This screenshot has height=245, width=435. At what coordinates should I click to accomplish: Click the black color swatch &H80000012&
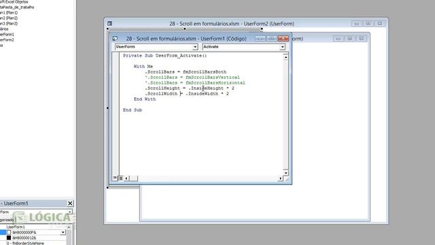[9, 238]
